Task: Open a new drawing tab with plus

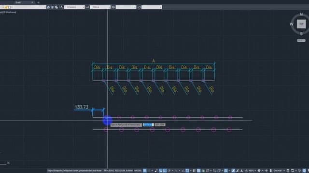Action: point(38,2)
